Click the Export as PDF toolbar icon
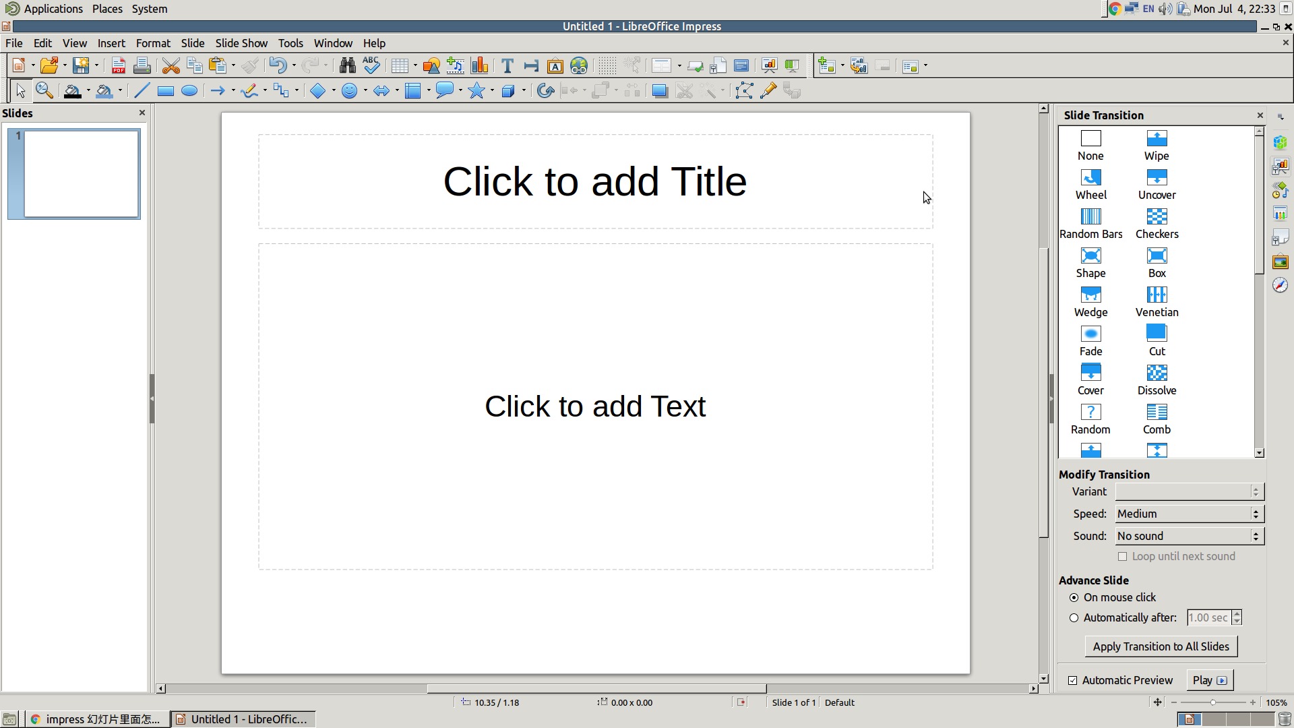The image size is (1294, 728). (119, 66)
